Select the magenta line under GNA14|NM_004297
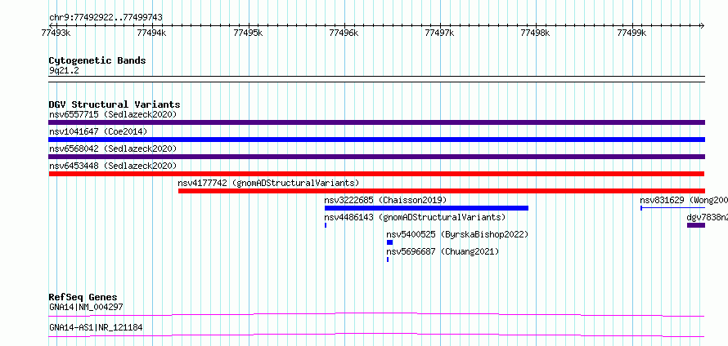 point(376,314)
